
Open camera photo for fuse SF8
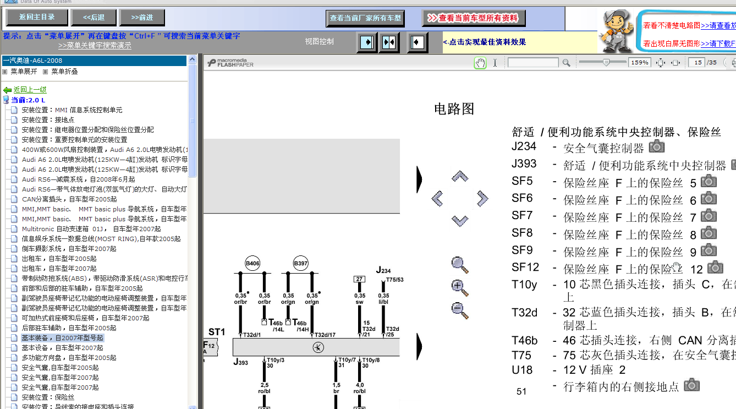pyautogui.click(x=708, y=232)
